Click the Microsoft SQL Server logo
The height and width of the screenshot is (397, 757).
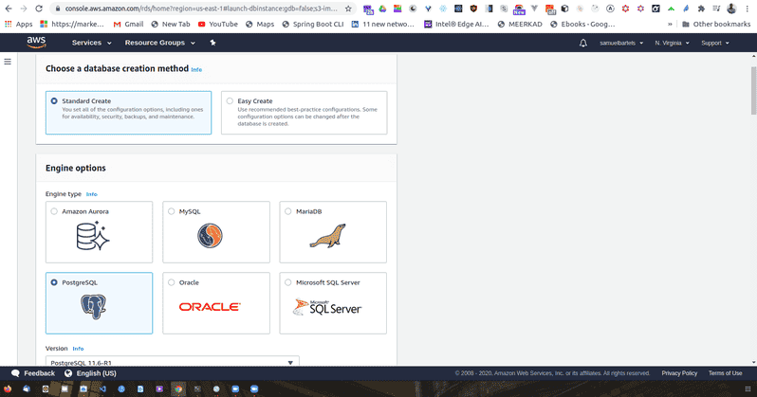pos(327,307)
